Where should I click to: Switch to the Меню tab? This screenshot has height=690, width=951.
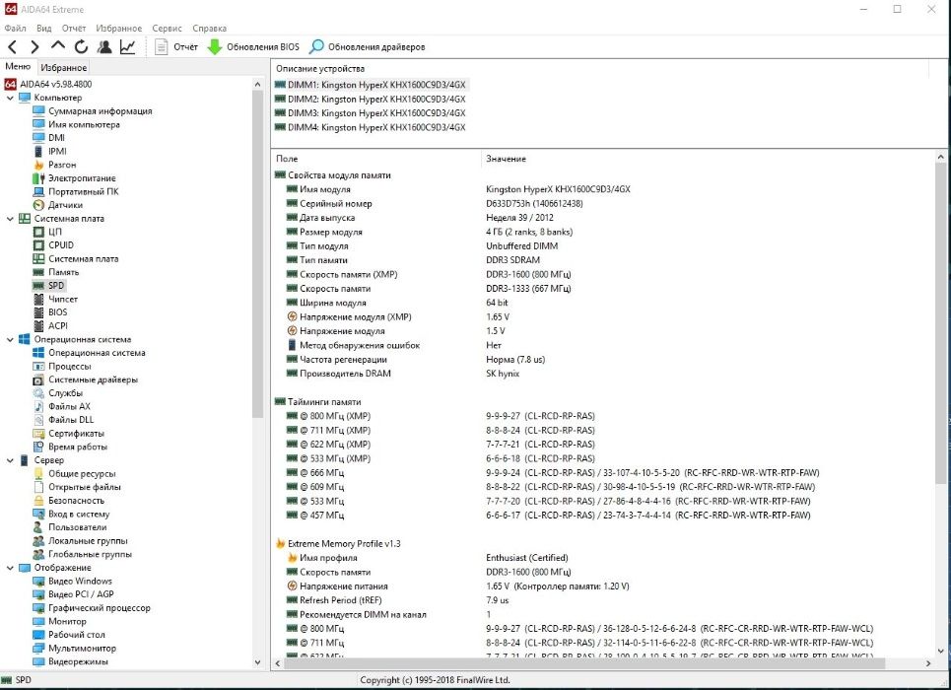point(18,67)
